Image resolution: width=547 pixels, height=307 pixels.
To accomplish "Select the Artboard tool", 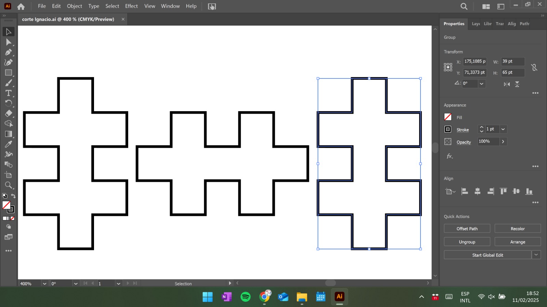I will pyautogui.click(x=9, y=175).
